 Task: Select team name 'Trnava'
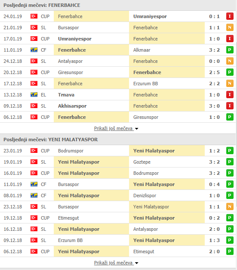[66, 95]
